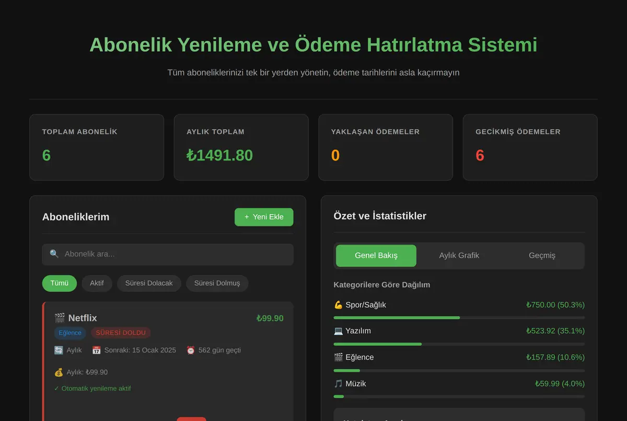Click the Spor/Sağlık flexed arm icon
Image resolution: width=627 pixels, height=421 pixels.
338,305
